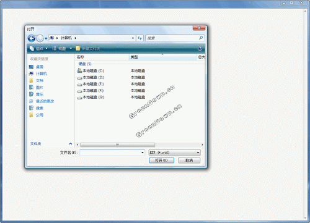Maximize the main application window

pos(291,3)
